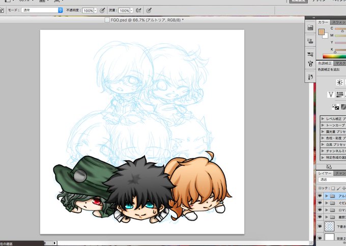The image size is (346, 246).
Task: Pick a color from the spectrum ramp
Action: [334, 57]
